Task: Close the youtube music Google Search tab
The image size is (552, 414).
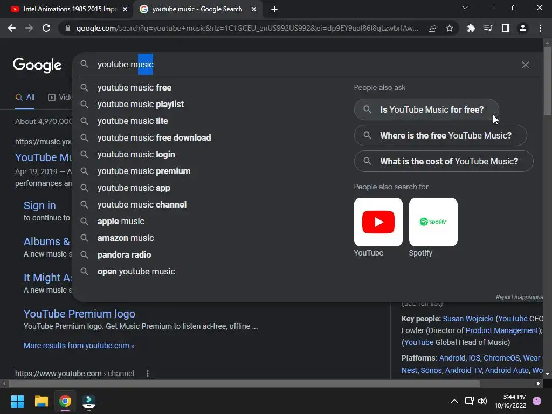Action: (254, 10)
